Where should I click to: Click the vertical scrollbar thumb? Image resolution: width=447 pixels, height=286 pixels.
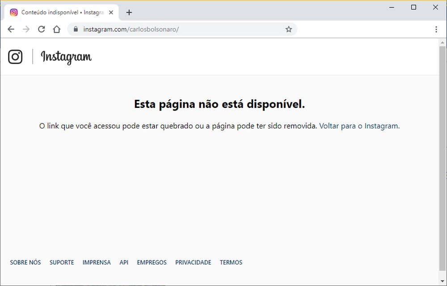(x=442, y=158)
